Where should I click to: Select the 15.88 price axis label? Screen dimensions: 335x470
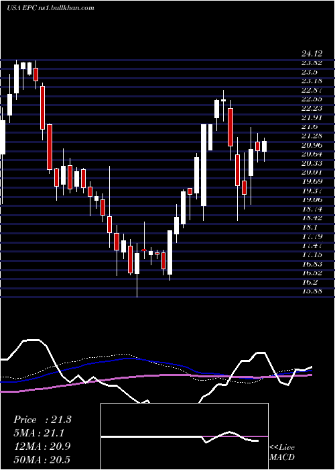312,291
